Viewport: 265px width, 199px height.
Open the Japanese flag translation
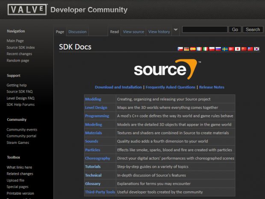pos(238,49)
